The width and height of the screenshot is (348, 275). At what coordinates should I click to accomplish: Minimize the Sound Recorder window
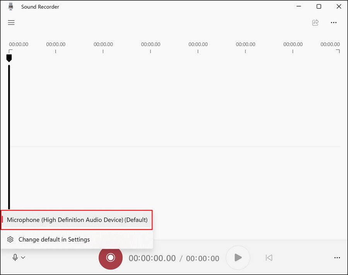[299, 7]
